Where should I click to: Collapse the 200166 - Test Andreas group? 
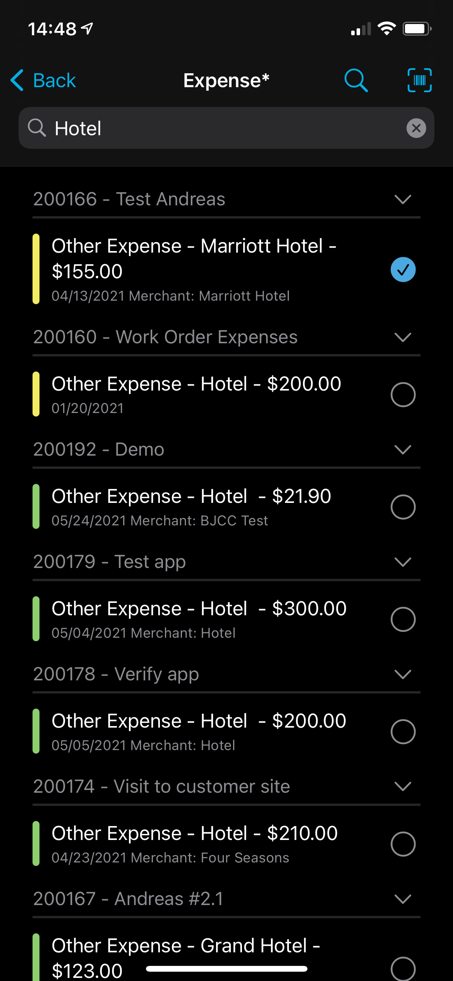(403, 199)
